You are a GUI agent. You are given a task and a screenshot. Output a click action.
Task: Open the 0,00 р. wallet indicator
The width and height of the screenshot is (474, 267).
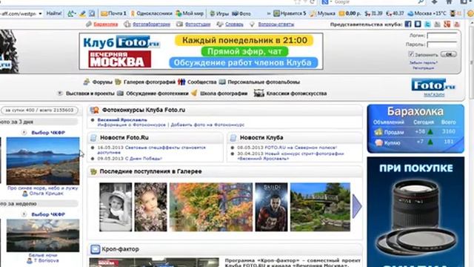[x=350, y=13]
